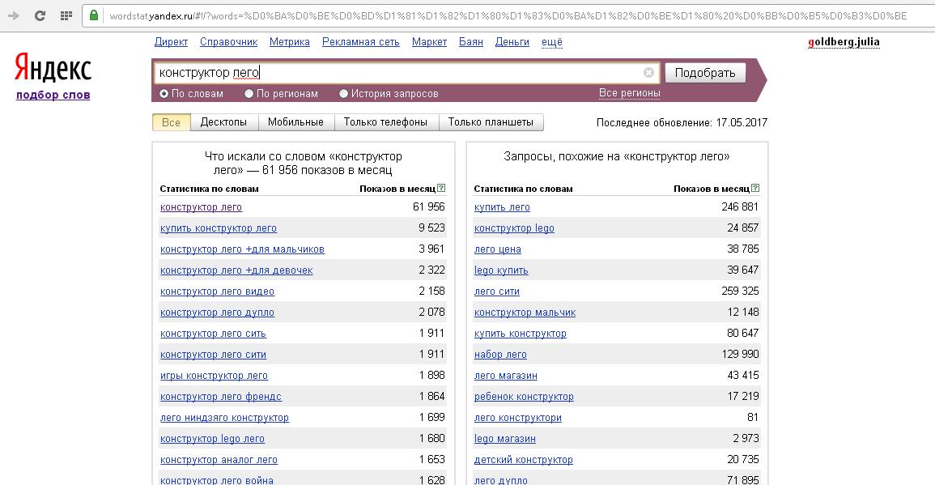Open 'конструктор лего +для девочек' link
This screenshot has width=935, height=485.
tap(236, 270)
